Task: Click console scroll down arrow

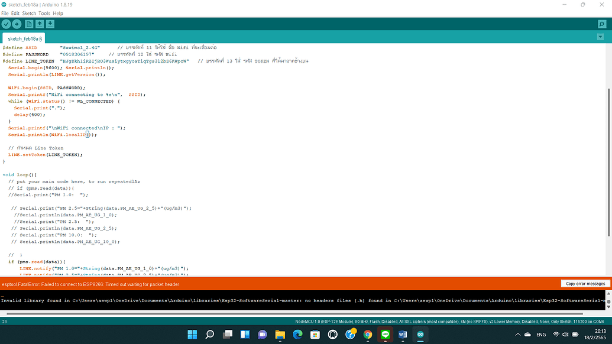Action: pos(608,307)
